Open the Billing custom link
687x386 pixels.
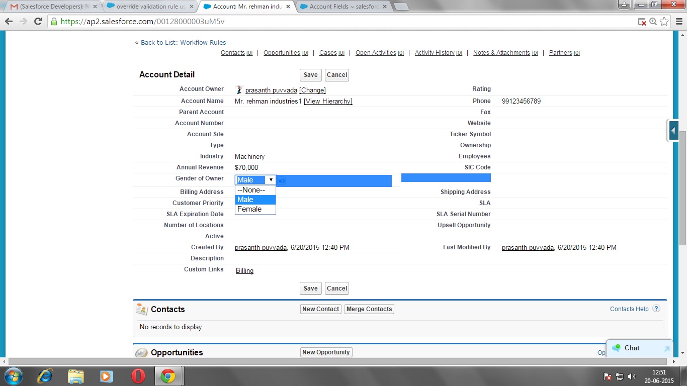(244, 271)
